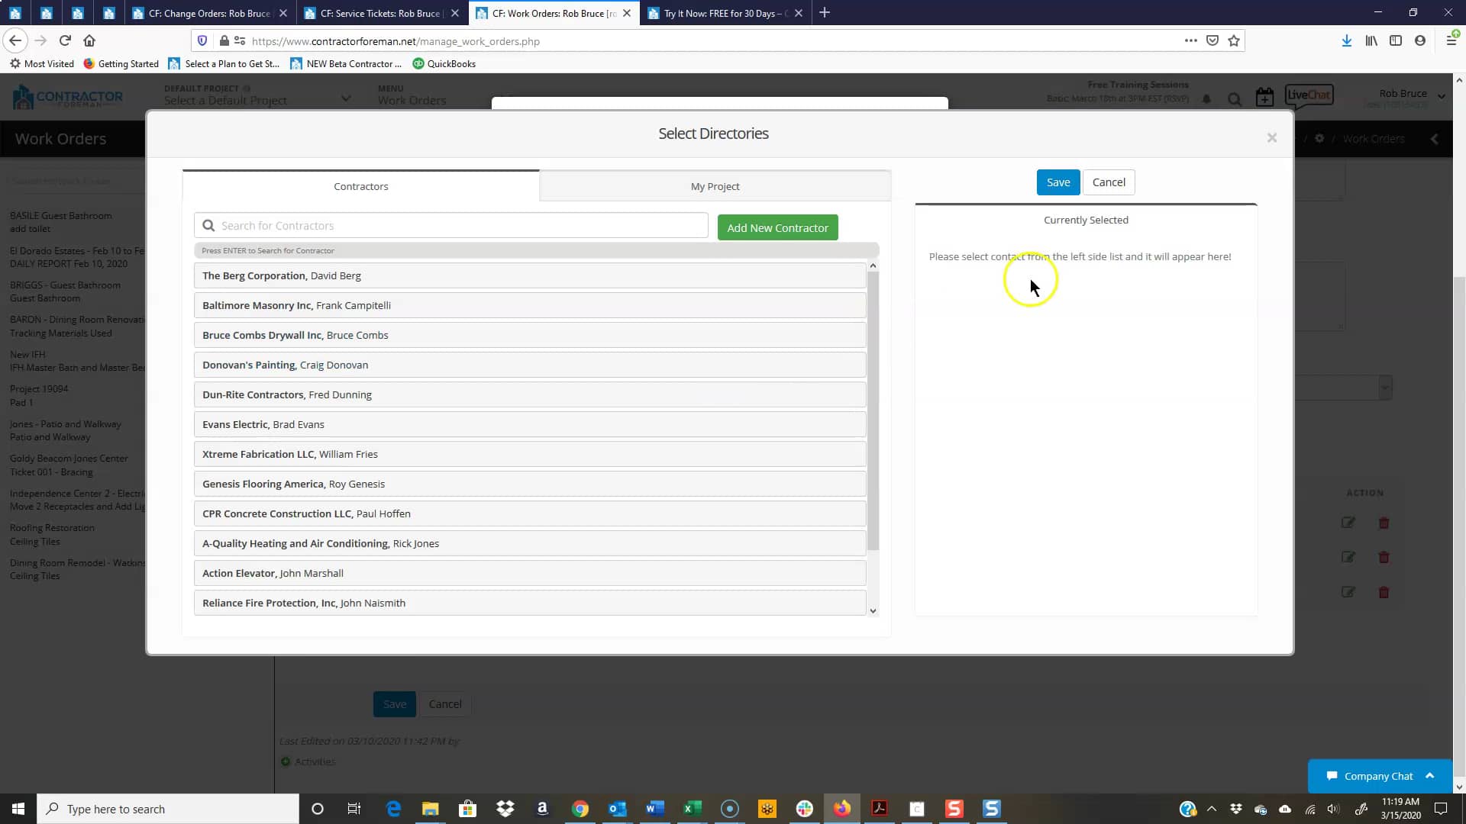This screenshot has width=1466, height=824.
Task: Open the Contractor Foreman logo
Action: click(68, 97)
